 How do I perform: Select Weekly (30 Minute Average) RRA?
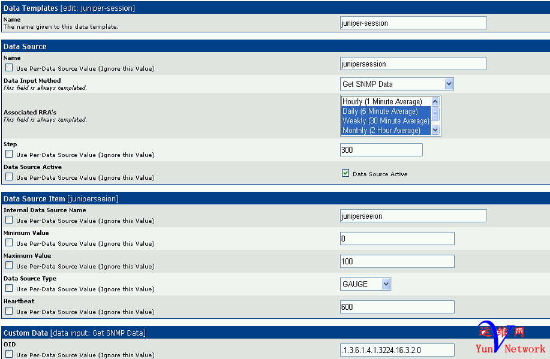386,120
